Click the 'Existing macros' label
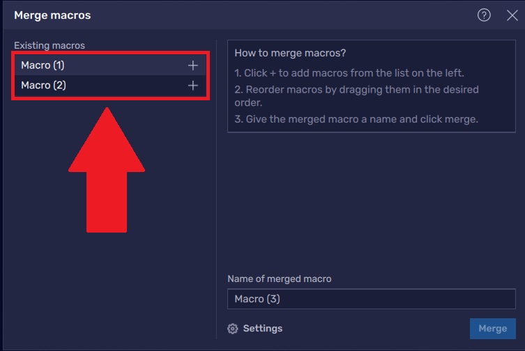Screen dimensions: 525x351 (x=50, y=45)
